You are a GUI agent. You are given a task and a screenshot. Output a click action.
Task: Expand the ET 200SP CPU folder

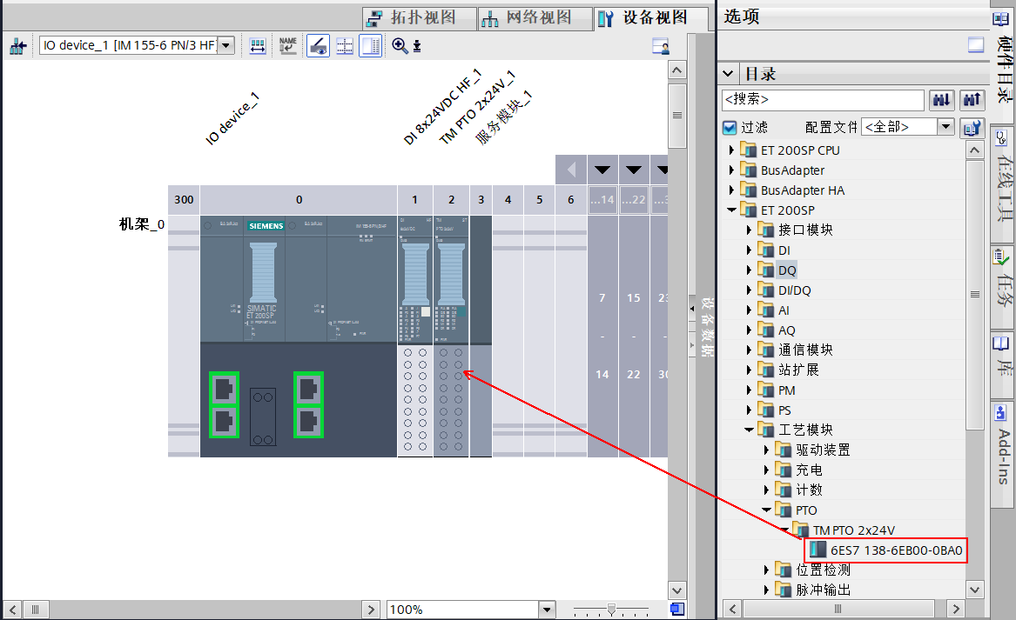pos(732,150)
